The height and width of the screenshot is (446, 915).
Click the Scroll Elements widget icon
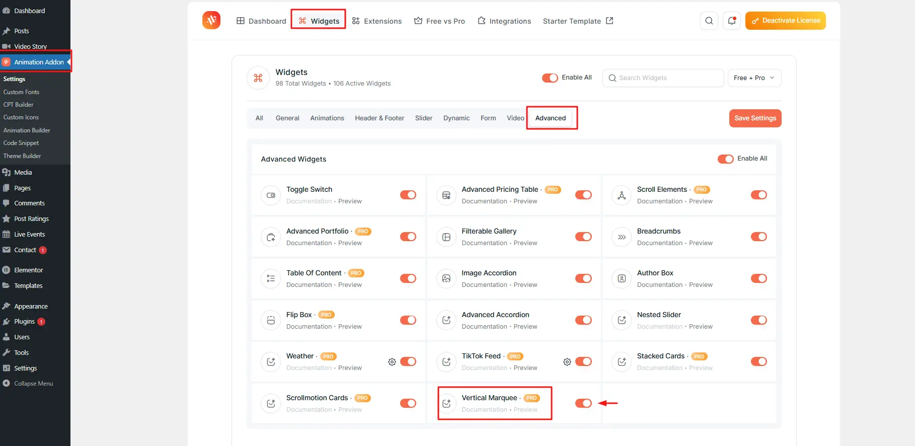click(622, 195)
